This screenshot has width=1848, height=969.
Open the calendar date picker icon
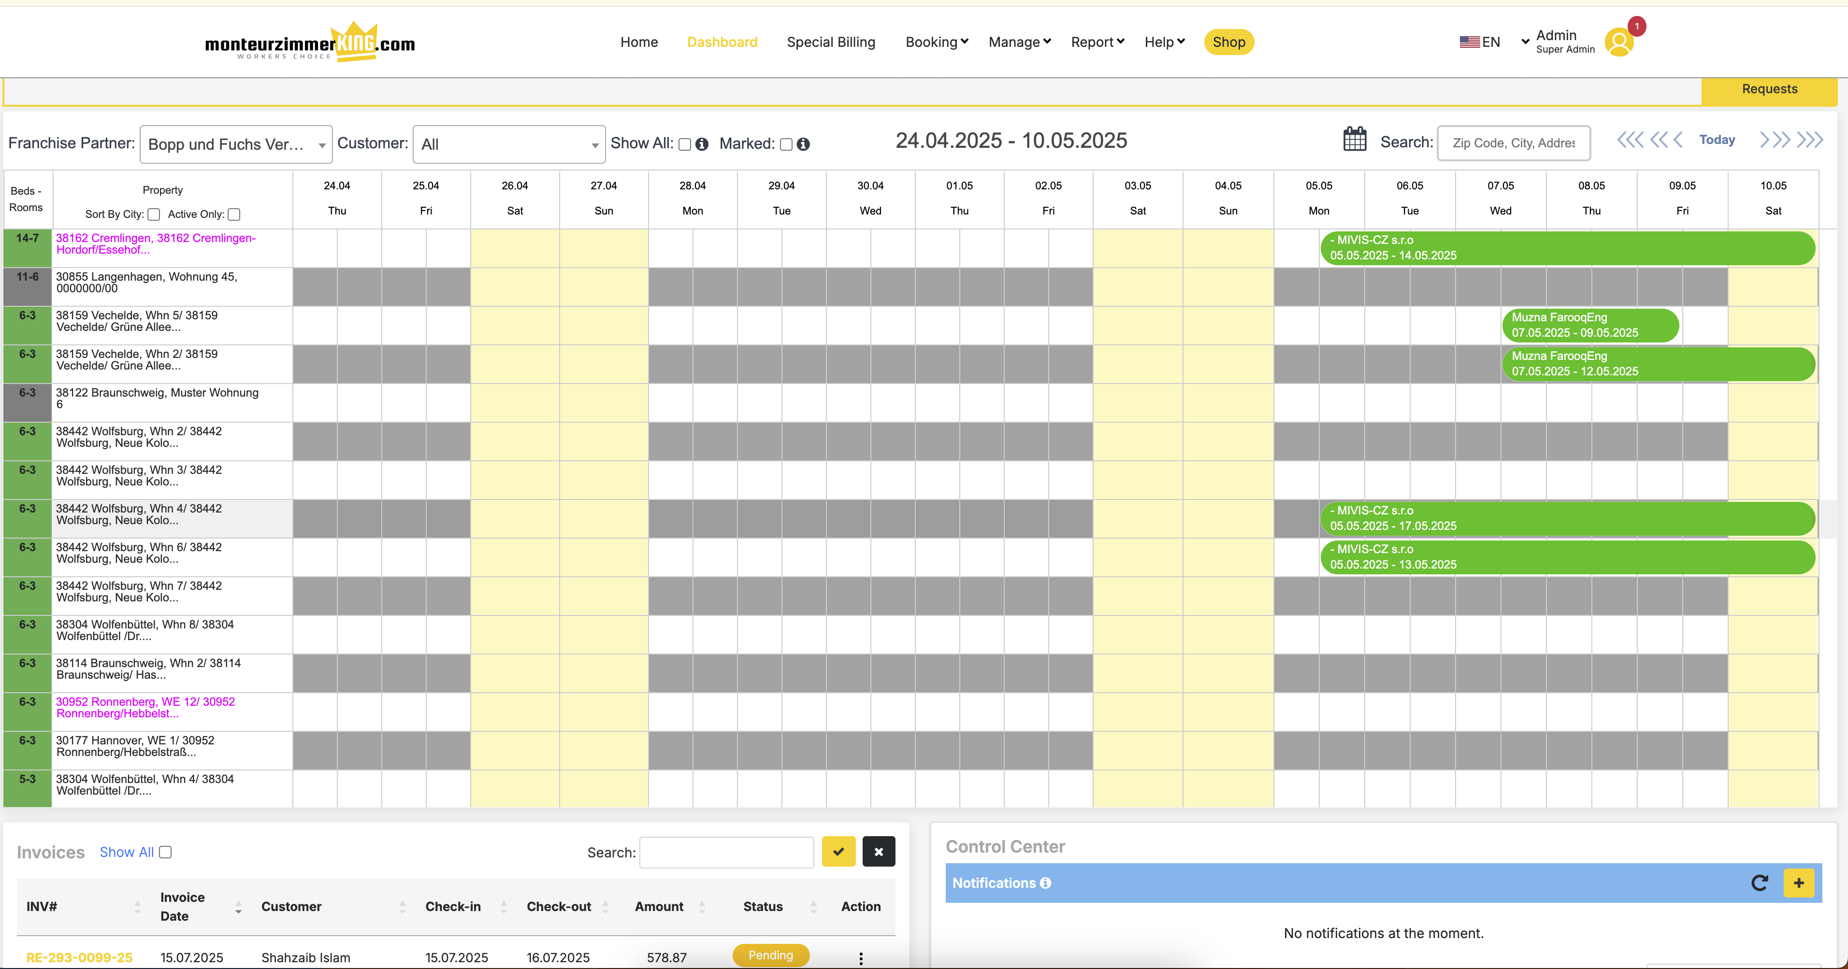[x=1355, y=139]
